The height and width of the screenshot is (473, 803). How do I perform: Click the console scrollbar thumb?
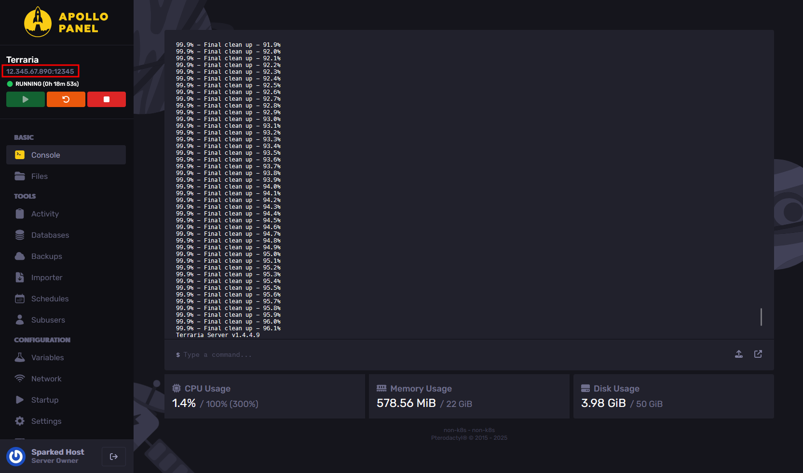761,317
